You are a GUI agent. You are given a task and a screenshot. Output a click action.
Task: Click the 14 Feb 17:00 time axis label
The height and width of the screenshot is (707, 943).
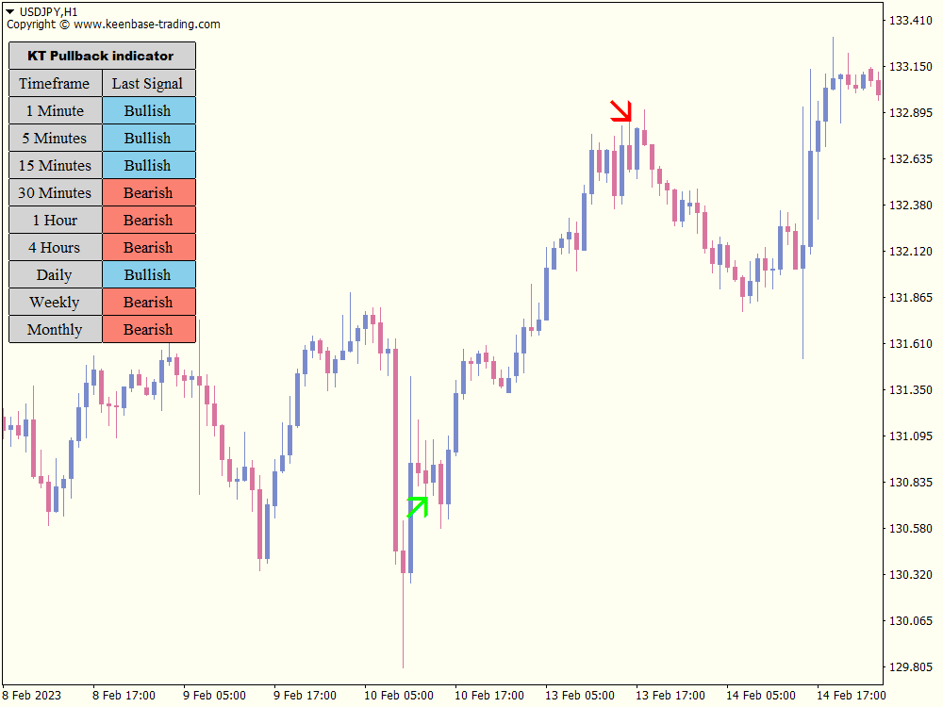click(x=851, y=694)
